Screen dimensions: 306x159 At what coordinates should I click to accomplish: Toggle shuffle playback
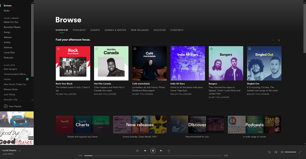(x=137, y=151)
